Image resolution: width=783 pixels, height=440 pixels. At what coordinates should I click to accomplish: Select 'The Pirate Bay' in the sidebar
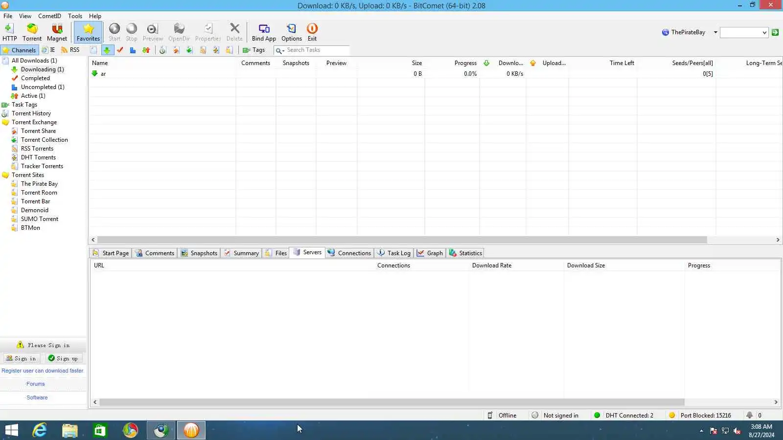(39, 184)
